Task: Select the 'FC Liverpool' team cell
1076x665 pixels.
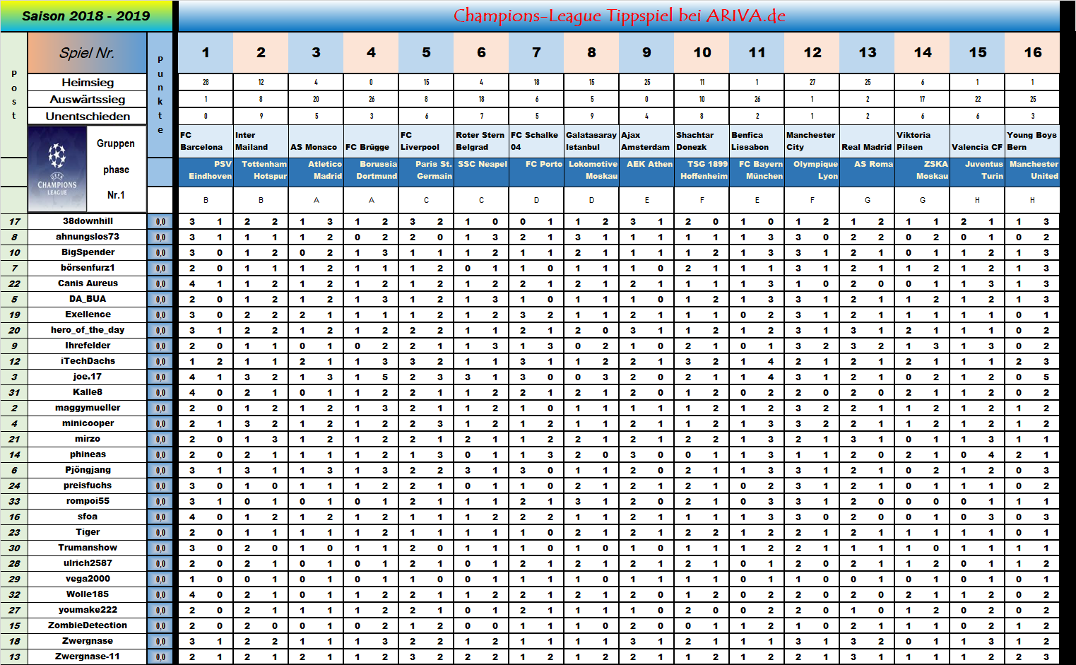Action: (426, 141)
